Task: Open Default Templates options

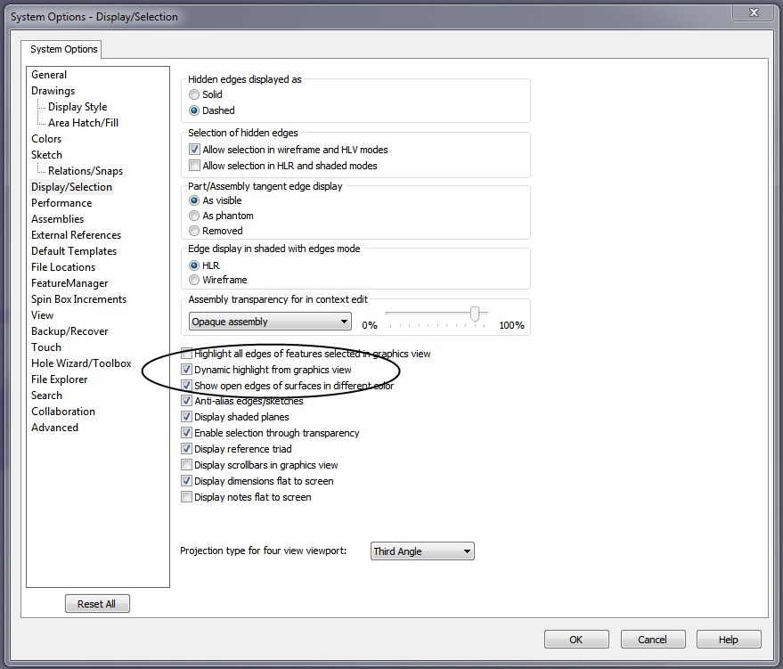Action: (74, 250)
